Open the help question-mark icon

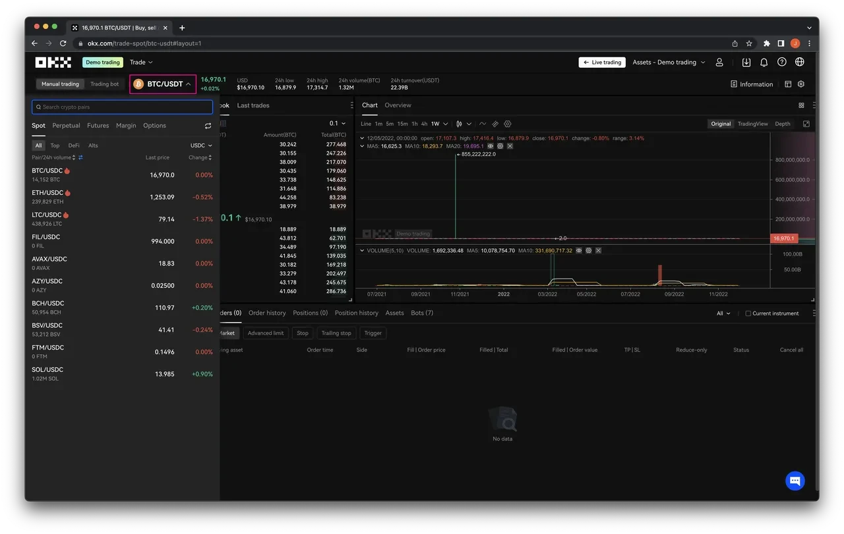(782, 62)
